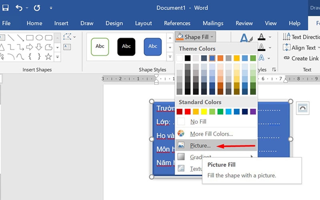Expand the shape styles gallery More arrow
Image resolution: width=320 pixels, height=200 pixels.
[x=170, y=57]
